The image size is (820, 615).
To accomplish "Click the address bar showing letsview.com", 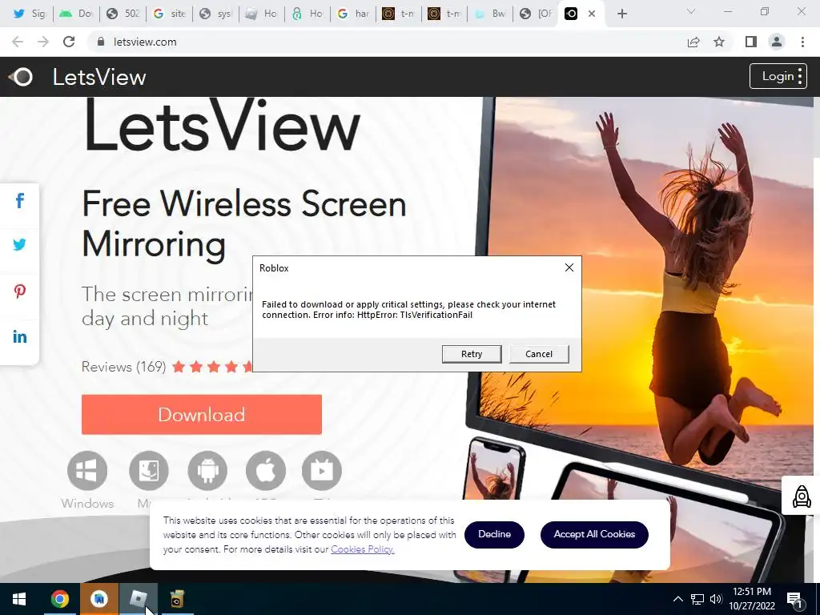I will coord(387,42).
